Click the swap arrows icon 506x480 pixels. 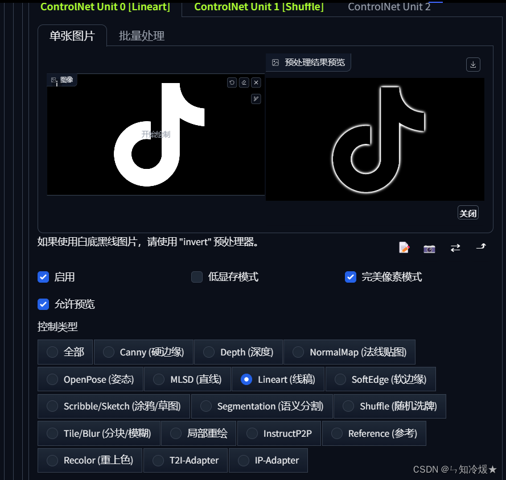455,248
